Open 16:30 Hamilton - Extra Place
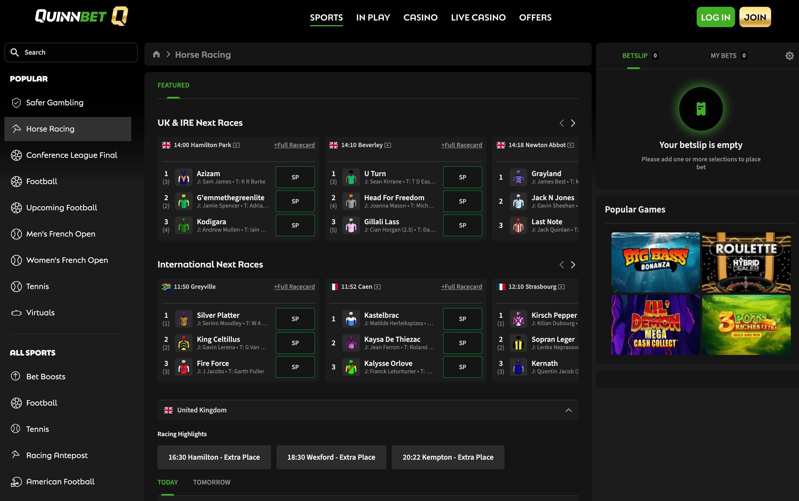Screen dimensions: 799x501 (x=214, y=457)
